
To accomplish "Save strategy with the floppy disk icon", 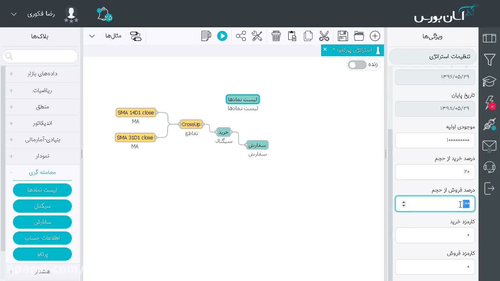I will (x=343, y=36).
